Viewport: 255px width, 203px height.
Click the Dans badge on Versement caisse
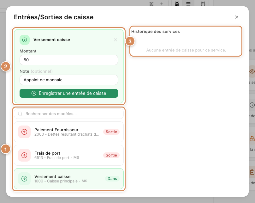112,179
